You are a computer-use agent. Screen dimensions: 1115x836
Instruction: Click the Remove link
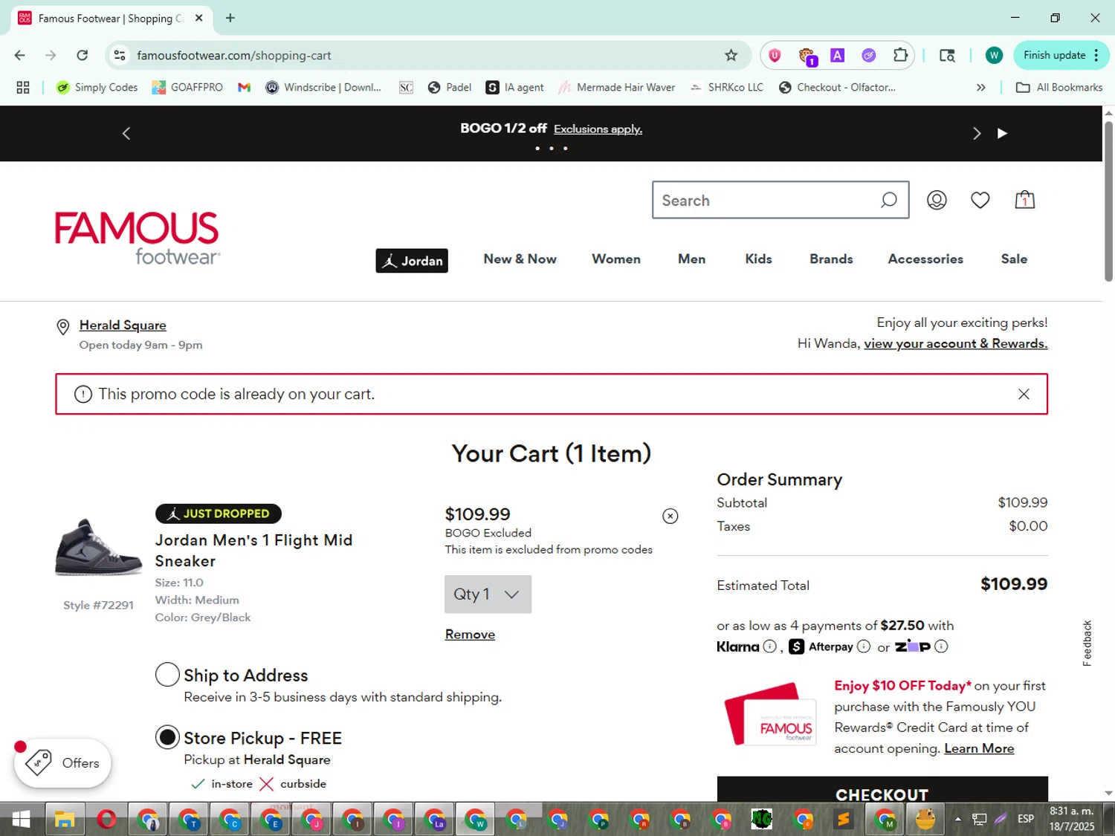click(x=470, y=634)
